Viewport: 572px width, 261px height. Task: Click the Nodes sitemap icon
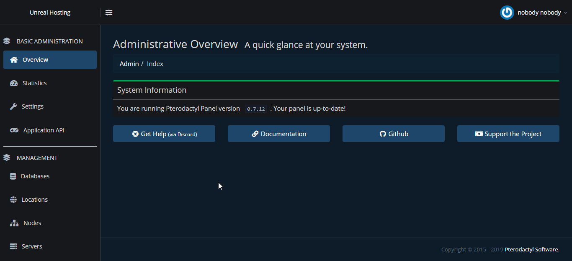(14, 223)
